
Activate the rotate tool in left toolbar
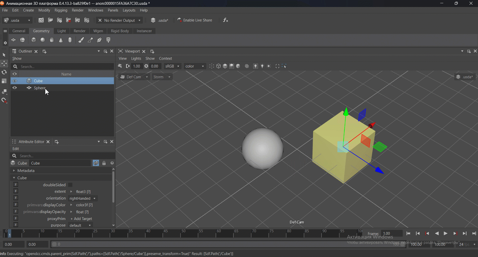tap(4, 72)
